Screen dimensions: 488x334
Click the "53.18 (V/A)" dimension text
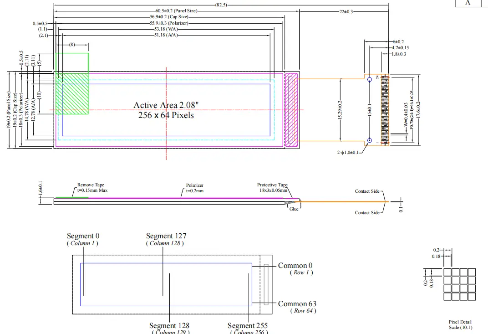pyautogui.click(x=166, y=29)
